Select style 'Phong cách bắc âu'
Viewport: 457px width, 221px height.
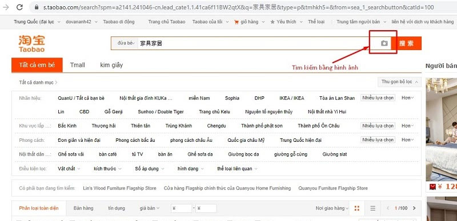pos(135,140)
